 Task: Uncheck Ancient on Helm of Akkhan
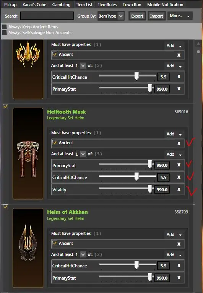(55, 243)
